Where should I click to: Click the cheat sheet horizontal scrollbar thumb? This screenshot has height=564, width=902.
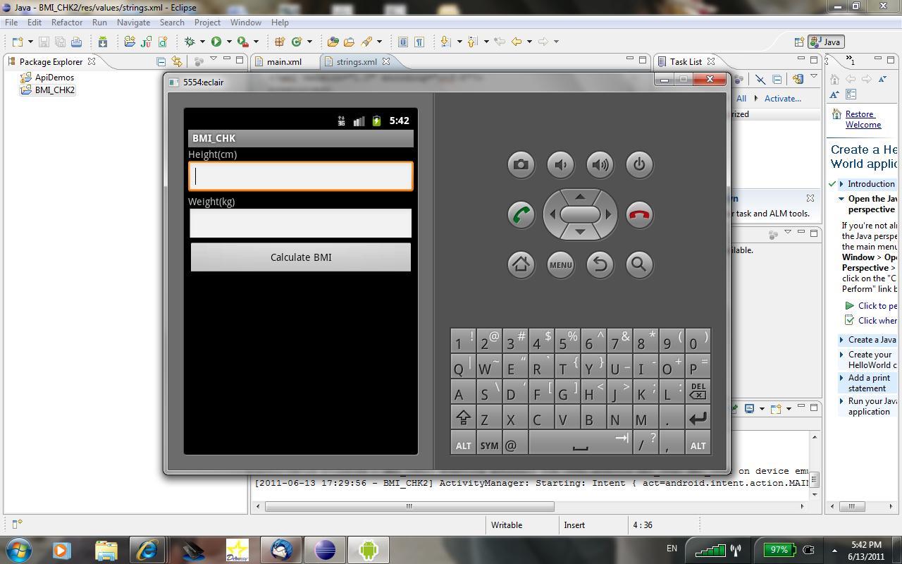(x=852, y=506)
